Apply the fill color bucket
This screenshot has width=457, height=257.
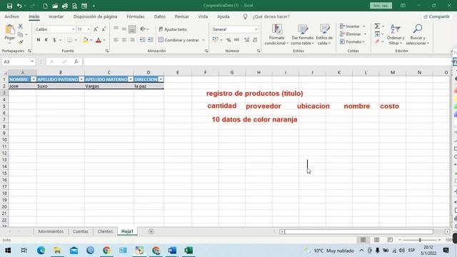(86, 40)
